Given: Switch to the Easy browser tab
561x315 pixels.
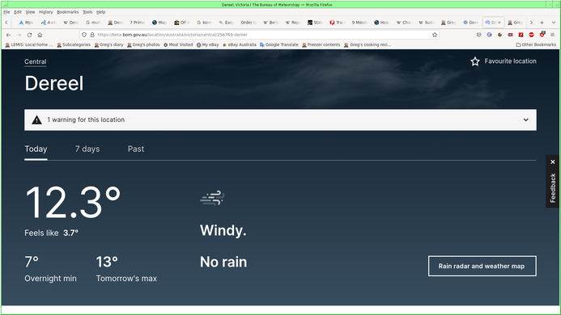Looking at the screenshot, I should tap(226, 23).
